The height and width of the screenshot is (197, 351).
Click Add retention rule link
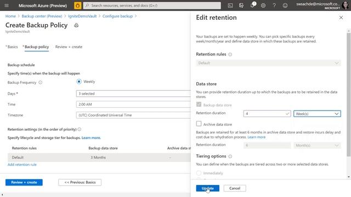coord(22,164)
